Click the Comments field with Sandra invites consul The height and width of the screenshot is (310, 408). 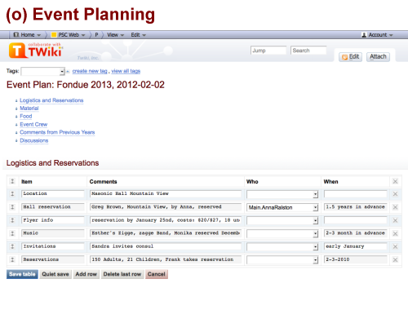pos(166,246)
